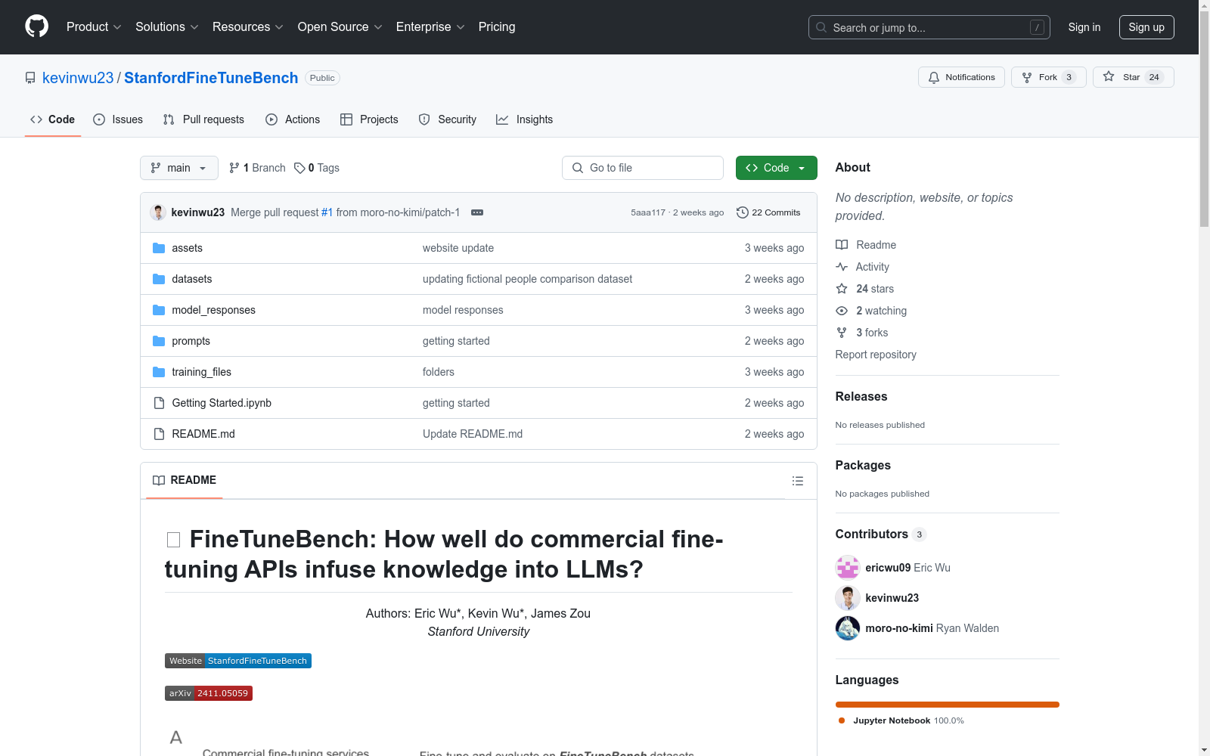
Task: Expand the Open Source menu
Action: (x=340, y=27)
